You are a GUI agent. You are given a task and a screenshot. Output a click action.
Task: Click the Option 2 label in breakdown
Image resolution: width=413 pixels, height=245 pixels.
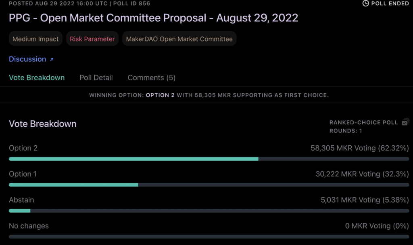(23, 148)
